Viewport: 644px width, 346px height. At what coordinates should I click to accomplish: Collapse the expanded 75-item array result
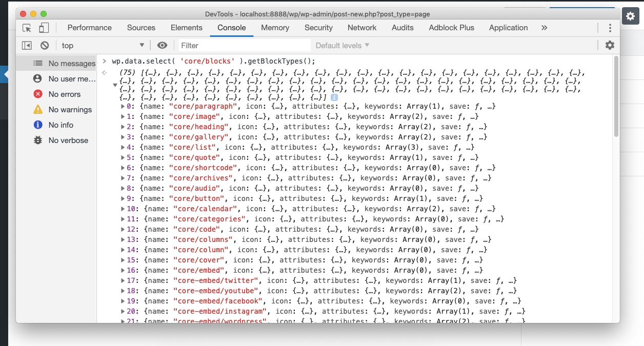tap(115, 85)
